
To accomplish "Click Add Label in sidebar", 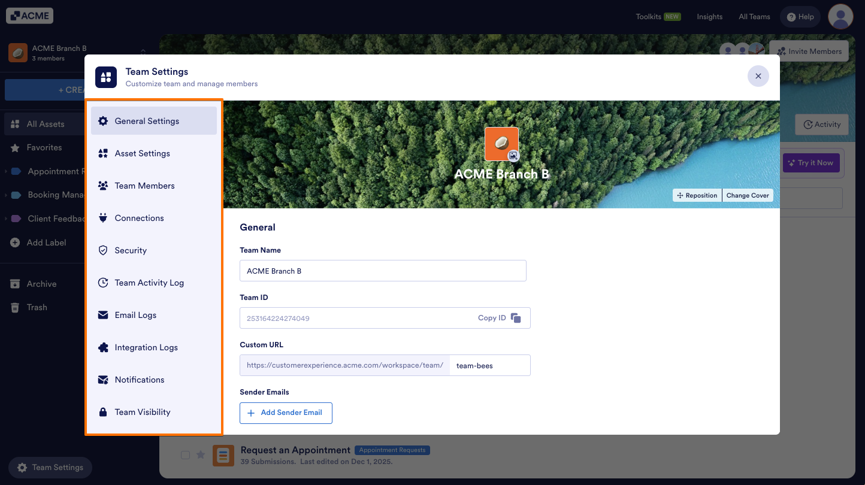I will pyautogui.click(x=38, y=242).
